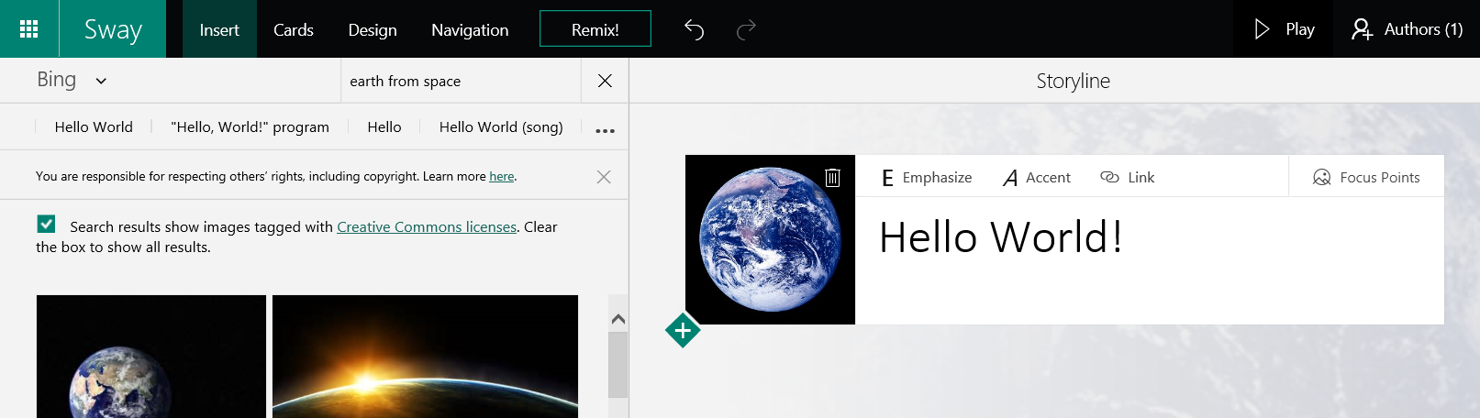Expand the Bing source dropdown
The image size is (1480, 418).
coord(72,81)
